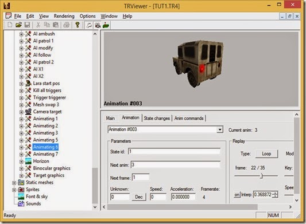Click the Speed input field
This screenshot has height=224, width=306.
(x=158, y=197)
